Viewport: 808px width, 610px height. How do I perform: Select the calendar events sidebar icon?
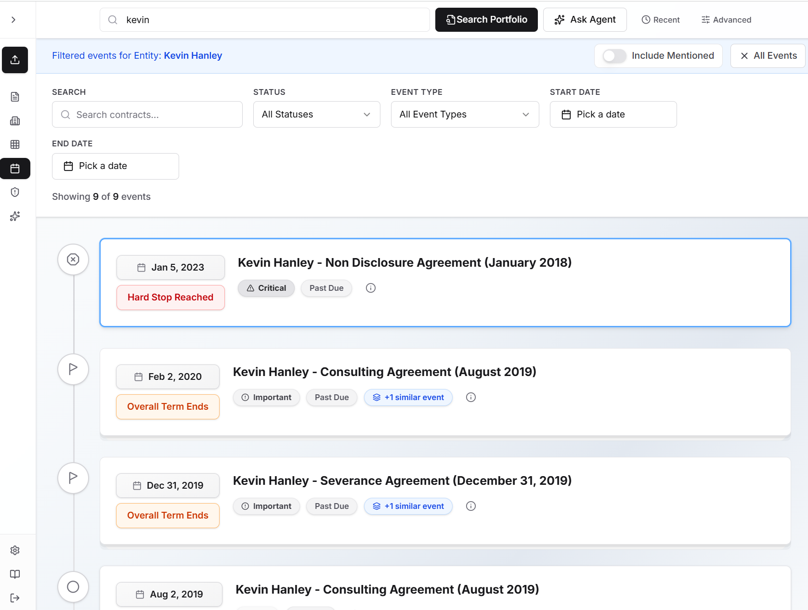coord(15,169)
